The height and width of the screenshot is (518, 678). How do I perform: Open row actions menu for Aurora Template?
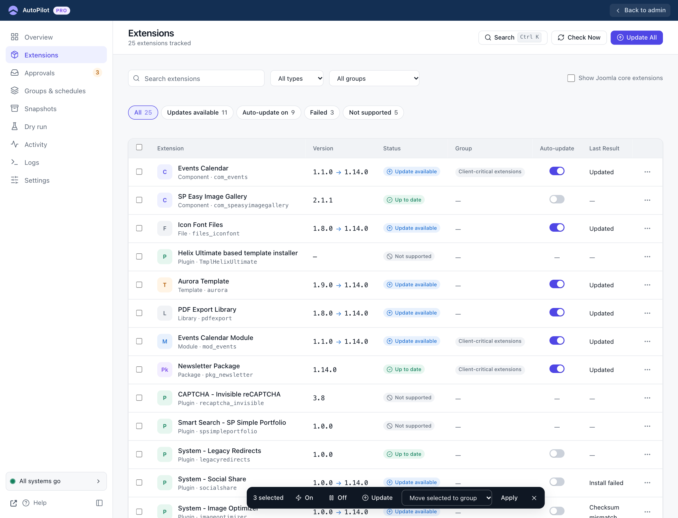coord(647,285)
